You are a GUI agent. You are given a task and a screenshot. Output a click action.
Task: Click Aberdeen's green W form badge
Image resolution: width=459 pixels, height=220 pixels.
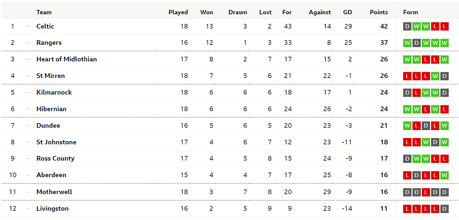(444, 175)
